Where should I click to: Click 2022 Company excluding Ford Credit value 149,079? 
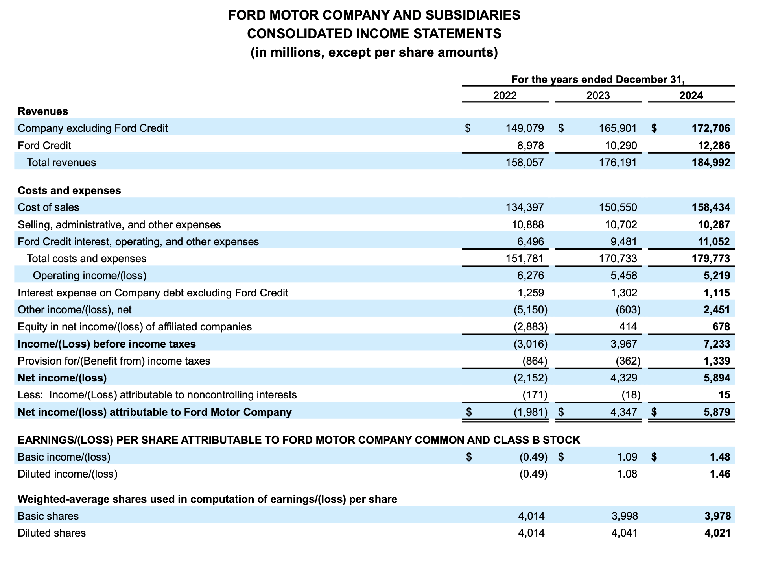[525, 128]
